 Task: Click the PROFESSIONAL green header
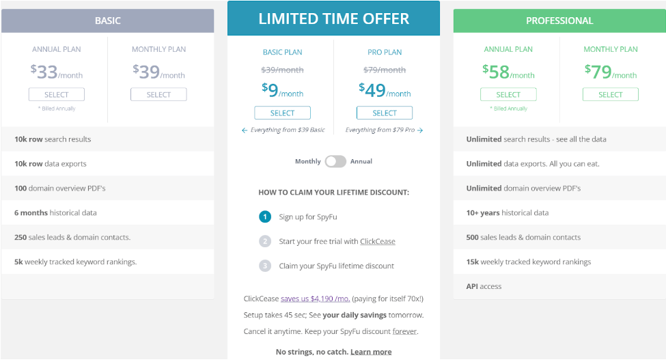click(559, 20)
